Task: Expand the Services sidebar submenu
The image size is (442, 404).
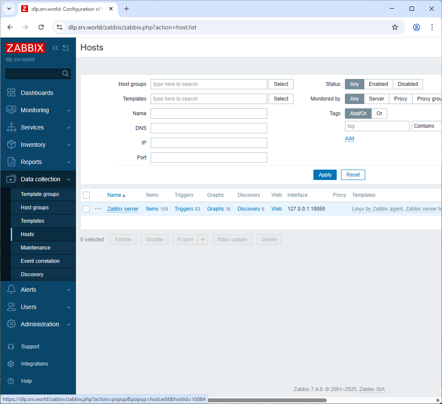Action: [x=32, y=127]
